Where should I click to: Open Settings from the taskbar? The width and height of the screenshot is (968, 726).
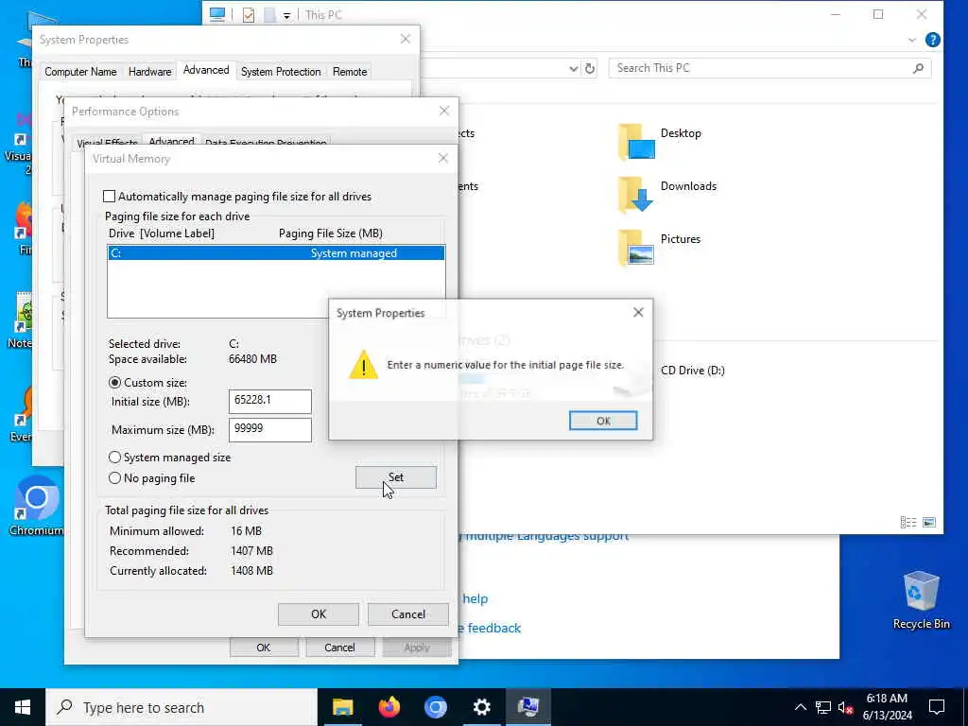click(481, 707)
